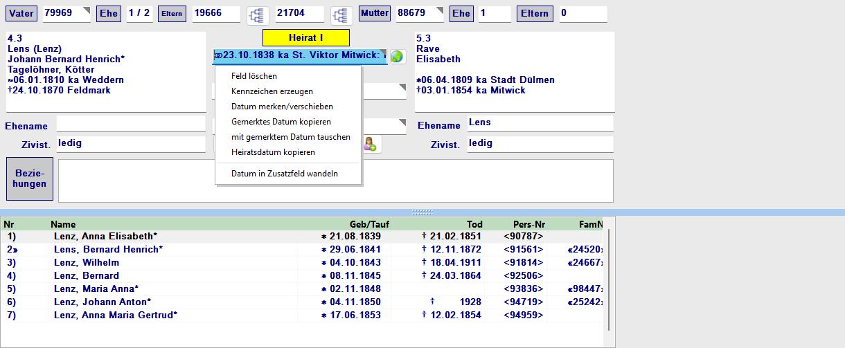Expand the Vater number 79969 dropdown

coord(86,10)
